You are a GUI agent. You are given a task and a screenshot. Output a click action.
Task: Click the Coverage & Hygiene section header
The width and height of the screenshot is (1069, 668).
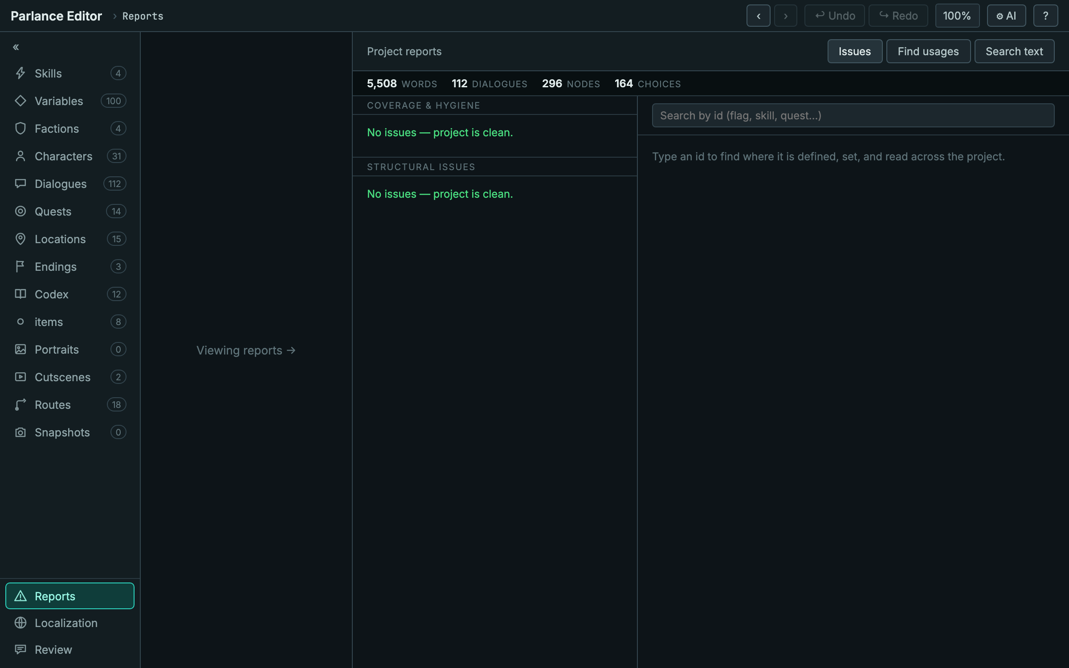424,106
